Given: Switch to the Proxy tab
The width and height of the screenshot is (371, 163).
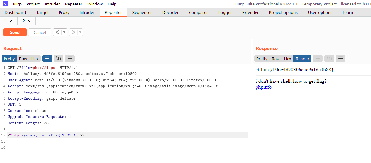Looking at the screenshot, I should pyautogui.click(x=64, y=13).
